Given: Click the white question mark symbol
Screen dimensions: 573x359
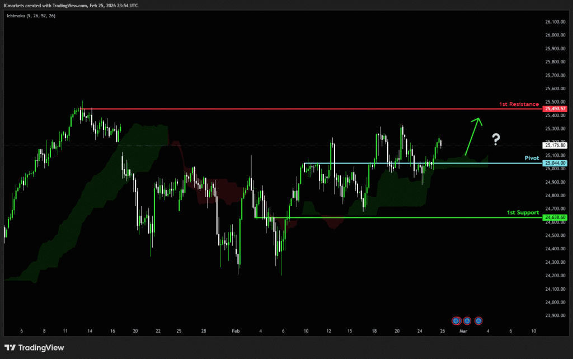Looking at the screenshot, I should coord(495,139).
